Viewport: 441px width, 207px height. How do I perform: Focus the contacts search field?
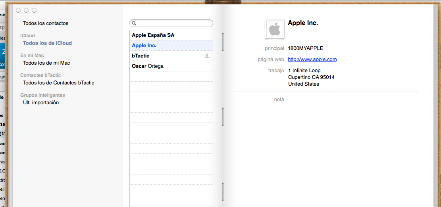click(171, 23)
